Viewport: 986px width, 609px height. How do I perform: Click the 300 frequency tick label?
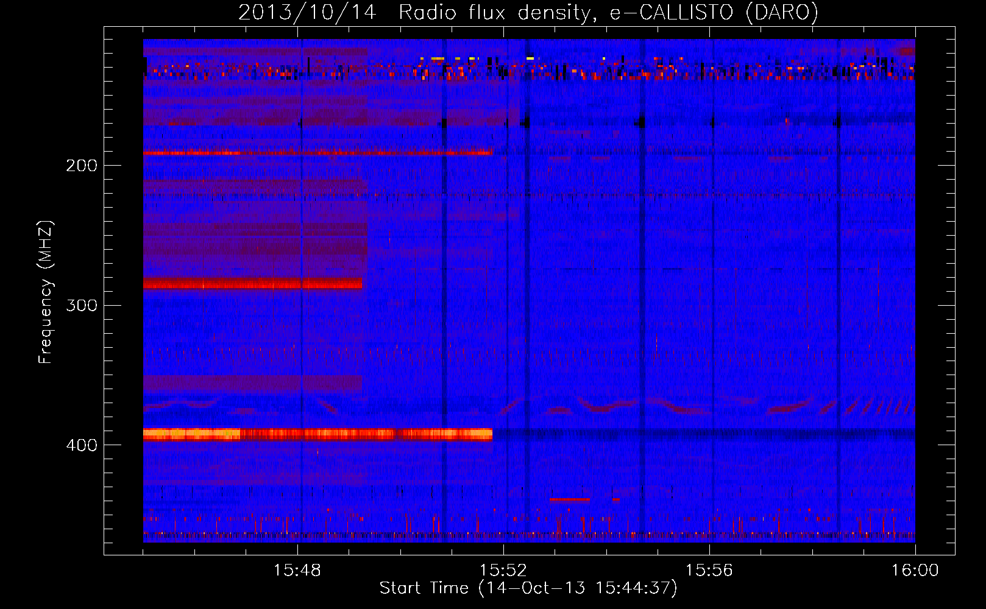82,305
